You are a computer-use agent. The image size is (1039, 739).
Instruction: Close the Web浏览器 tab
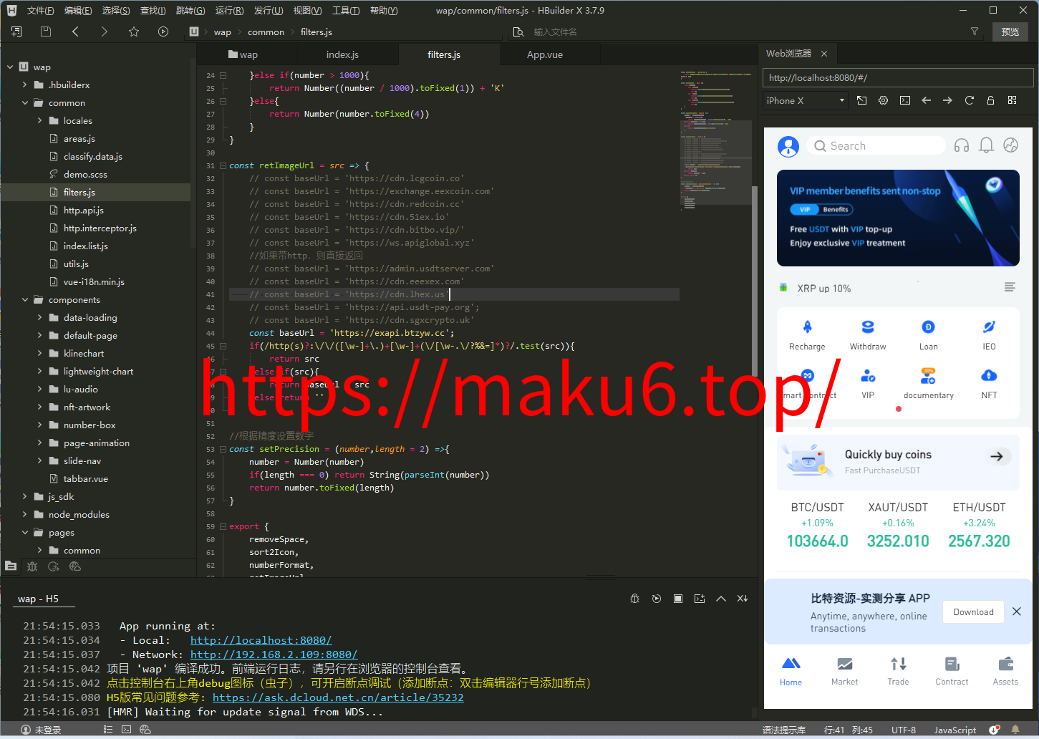coord(824,54)
